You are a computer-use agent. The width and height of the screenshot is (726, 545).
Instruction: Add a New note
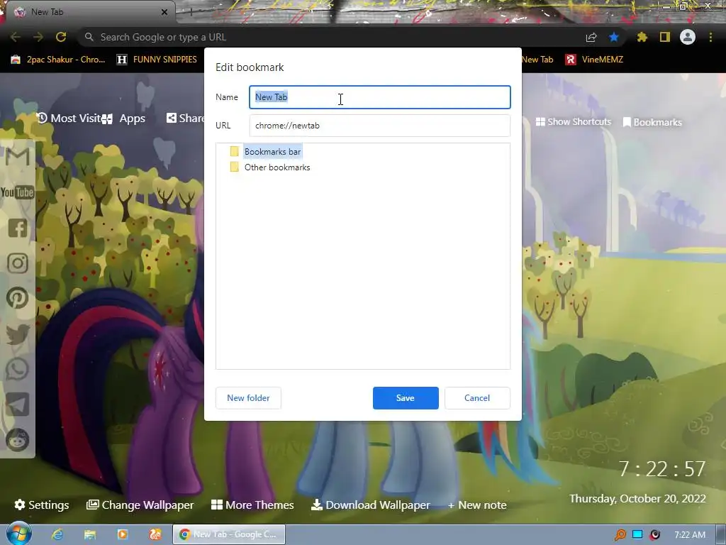click(477, 505)
